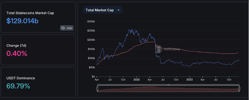Click the blue line's peak near $250b

pos(132,29)
